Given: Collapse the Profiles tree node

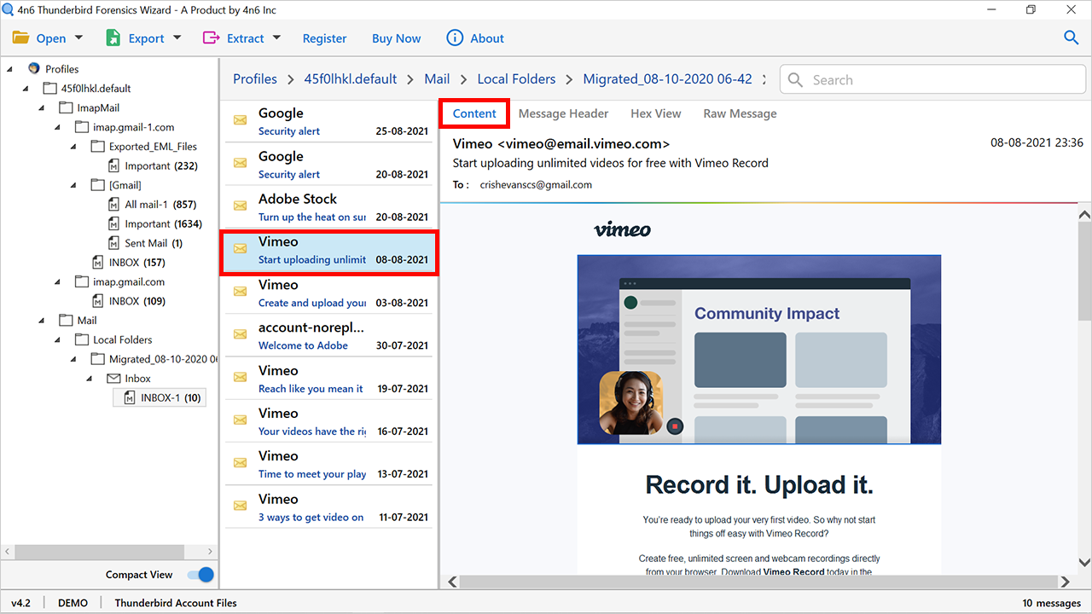Looking at the screenshot, I should [9, 69].
